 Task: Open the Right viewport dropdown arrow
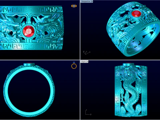tap(87, 62)
